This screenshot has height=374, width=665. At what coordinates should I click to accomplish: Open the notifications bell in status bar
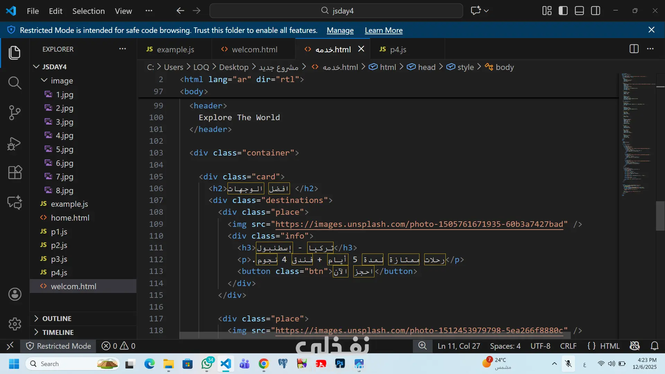coord(654,346)
